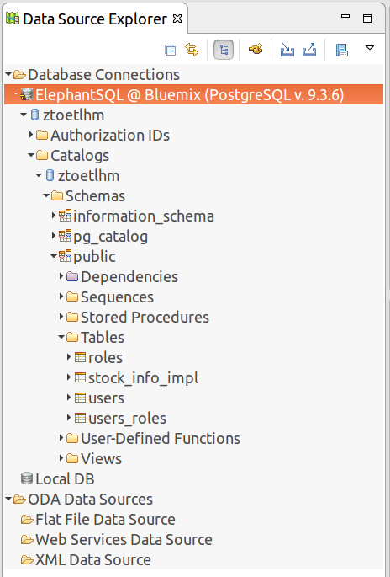This screenshot has width=390, height=577.
Task: Click the New Connection Profile icon
Action: pyautogui.click(x=256, y=49)
